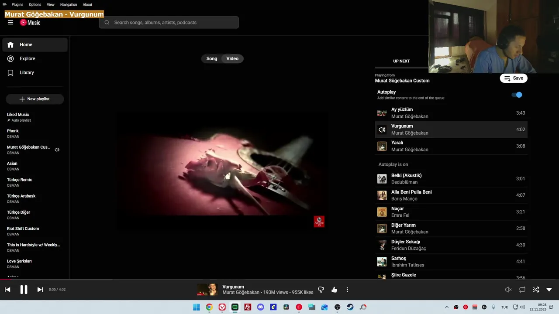Image resolution: width=559 pixels, height=314 pixels.
Task: Collapse the player page with down arrow
Action: pyautogui.click(x=549, y=290)
